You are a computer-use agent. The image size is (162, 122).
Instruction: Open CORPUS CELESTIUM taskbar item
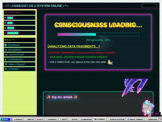coord(116,120)
